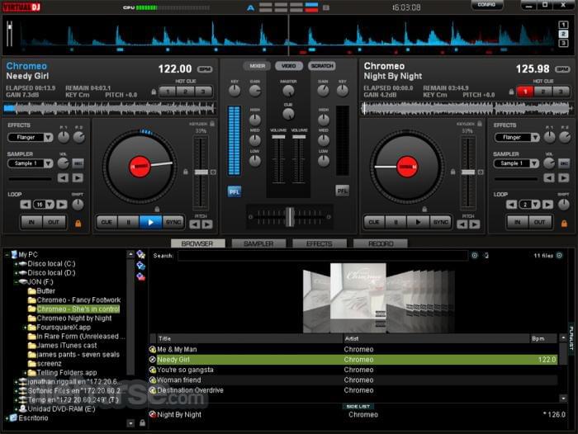Switch center panel to MIXER
Viewport: 578px width, 434px height.
click(x=257, y=66)
